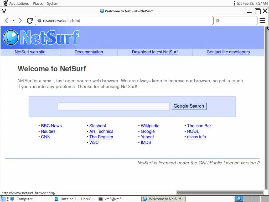Viewport: 269px width, 202px height.
Task: Go forward with the forward arrow
Action: (x=20, y=21)
